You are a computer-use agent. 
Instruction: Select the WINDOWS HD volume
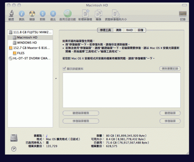tap(30, 43)
